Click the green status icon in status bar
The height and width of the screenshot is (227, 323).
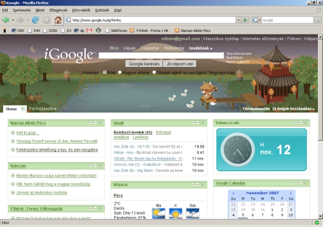pyautogui.click(x=317, y=223)
